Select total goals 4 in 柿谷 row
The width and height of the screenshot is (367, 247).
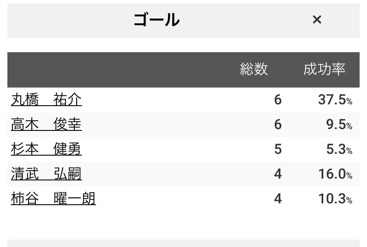[x=278, y=199]
